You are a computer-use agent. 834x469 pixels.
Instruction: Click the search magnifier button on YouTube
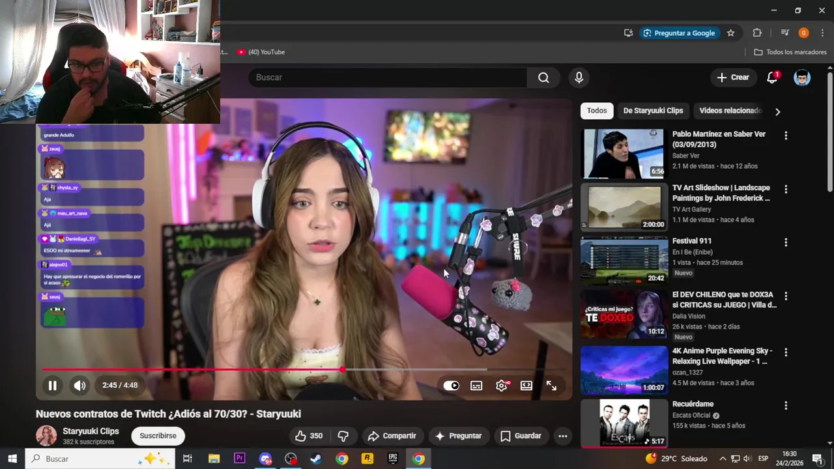543,78
